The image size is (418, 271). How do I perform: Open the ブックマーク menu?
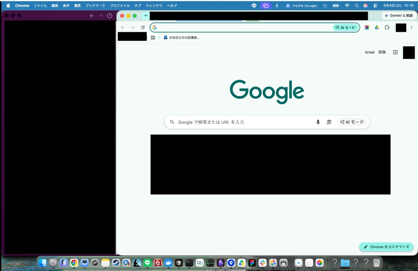pos(95,5)
